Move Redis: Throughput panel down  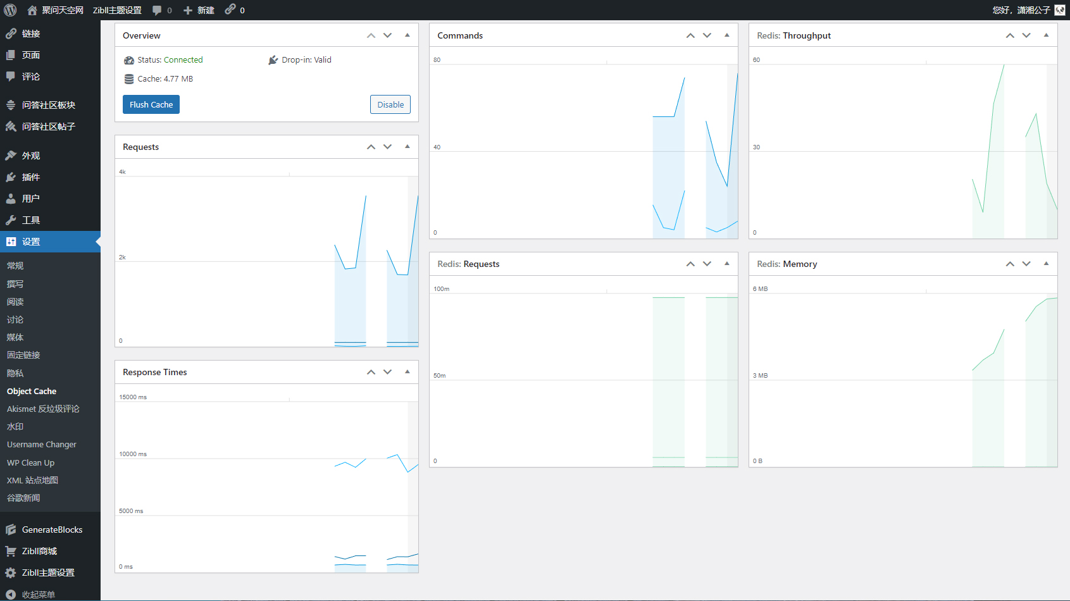point(1026,35)
